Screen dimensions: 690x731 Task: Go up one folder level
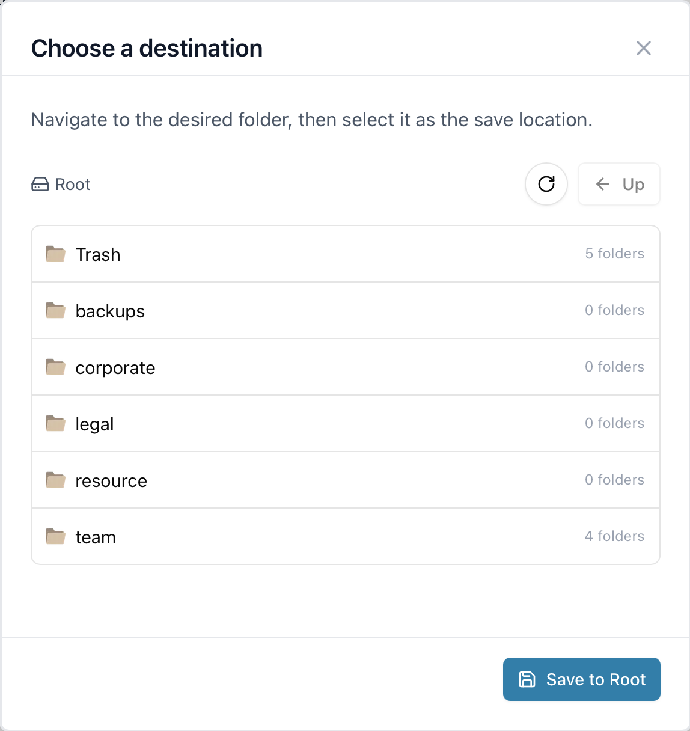tap(619, 184)
